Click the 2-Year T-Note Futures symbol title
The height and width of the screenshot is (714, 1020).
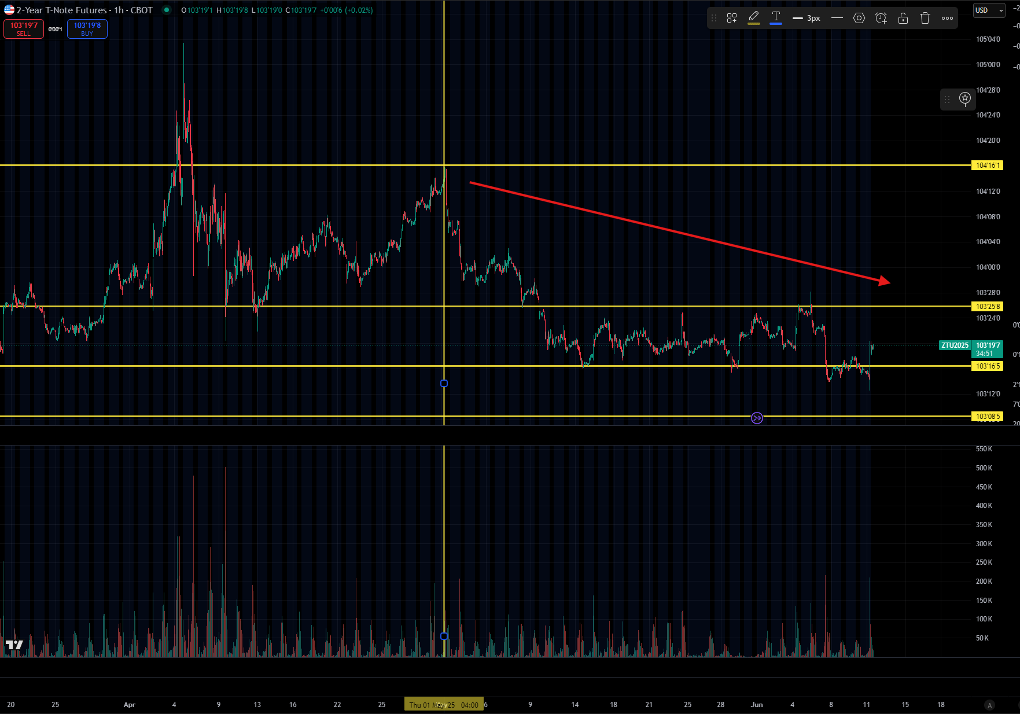tap(62, 10)
